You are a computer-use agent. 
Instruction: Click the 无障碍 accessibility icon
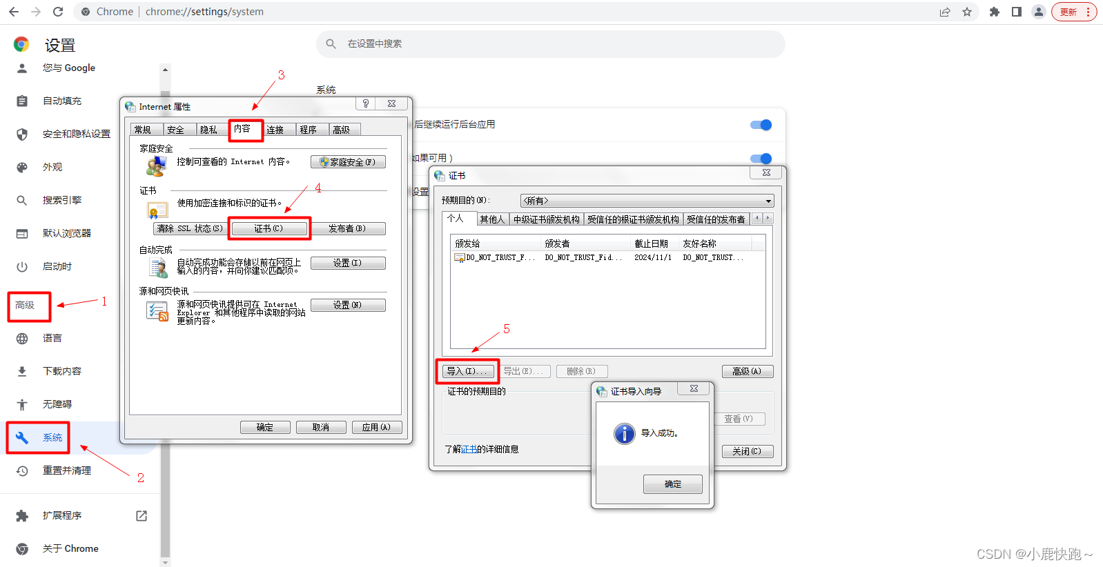click(x=22, y=404)
